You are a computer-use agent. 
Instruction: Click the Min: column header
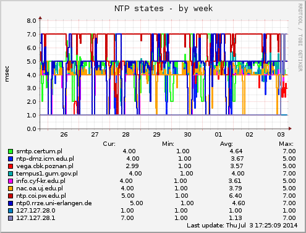(168, 144)
